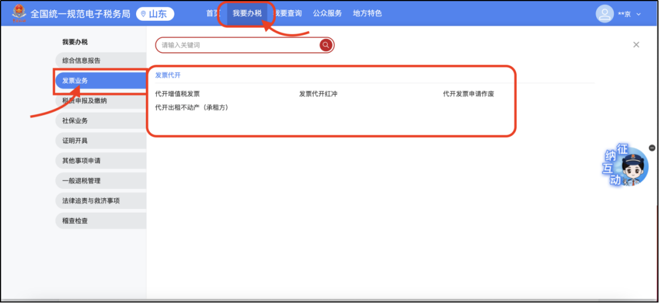Expand the account dropdown chevron

click(x=638, y=14)
